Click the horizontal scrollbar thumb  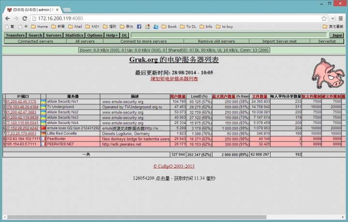[x=137, y=217]
